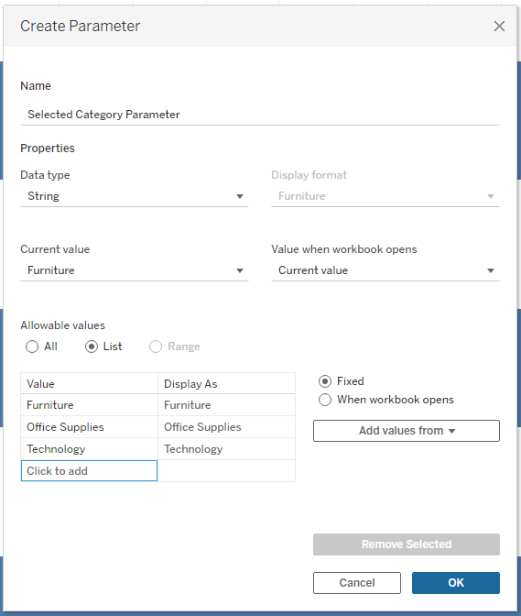The image size is (521, 616).
Task: Click the Add values from arrow icon
Action: (451, 431)
